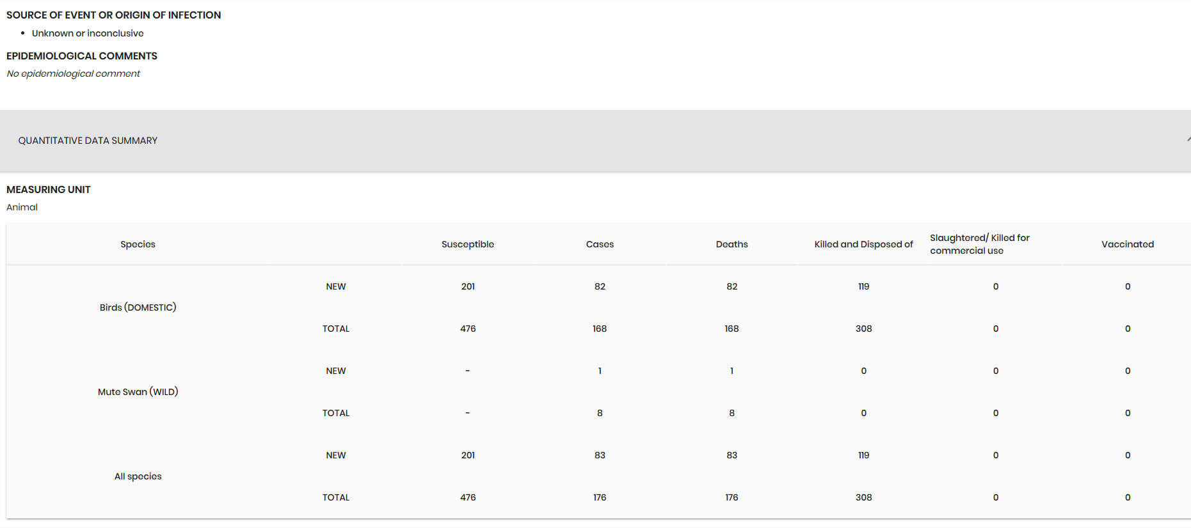Screen dimensions: 1191x528
Task: Click Birds (DOMESTIC) total cases value 168
Action: 600,329
